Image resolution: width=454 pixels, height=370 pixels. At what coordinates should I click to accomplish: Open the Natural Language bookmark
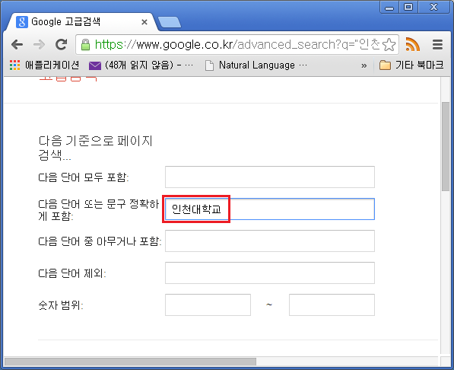pos(256,65)
